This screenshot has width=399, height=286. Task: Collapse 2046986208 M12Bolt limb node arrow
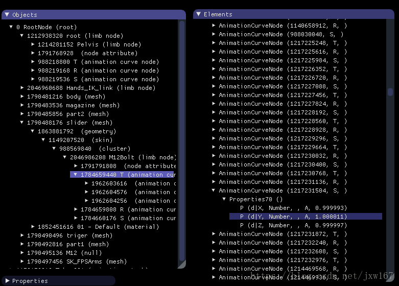pyautogui.click(x=65, y=157)
